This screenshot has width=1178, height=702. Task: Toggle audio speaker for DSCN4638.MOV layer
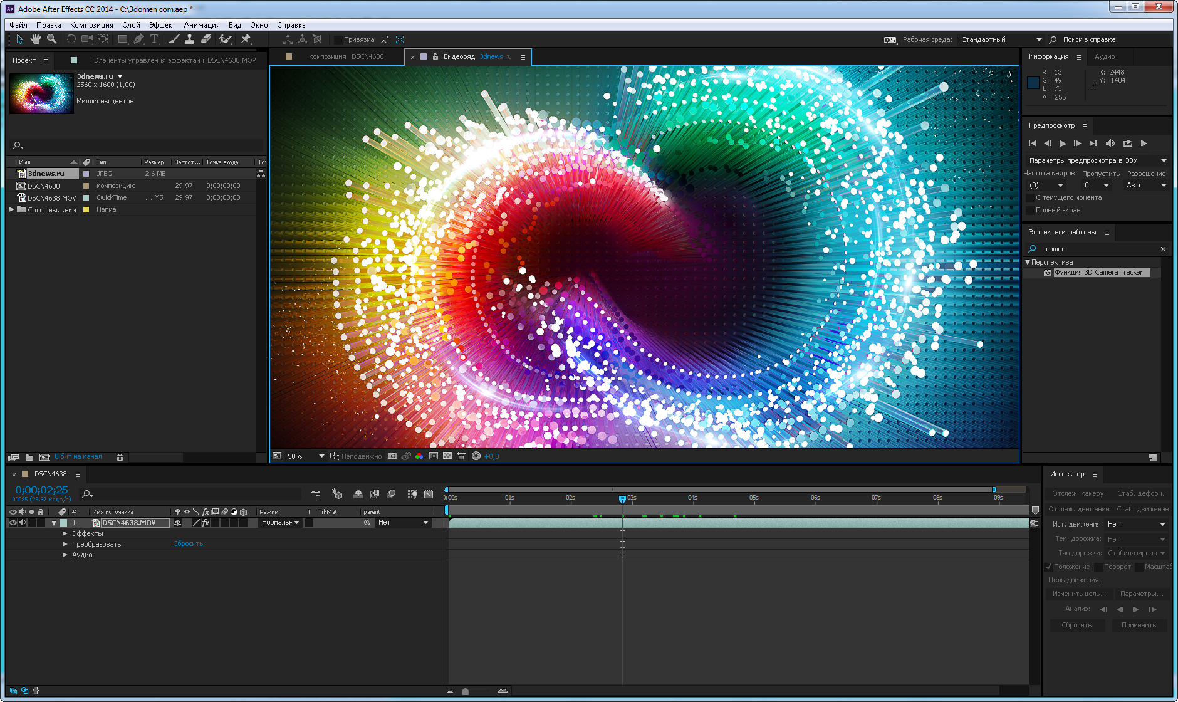coord(22,523)
